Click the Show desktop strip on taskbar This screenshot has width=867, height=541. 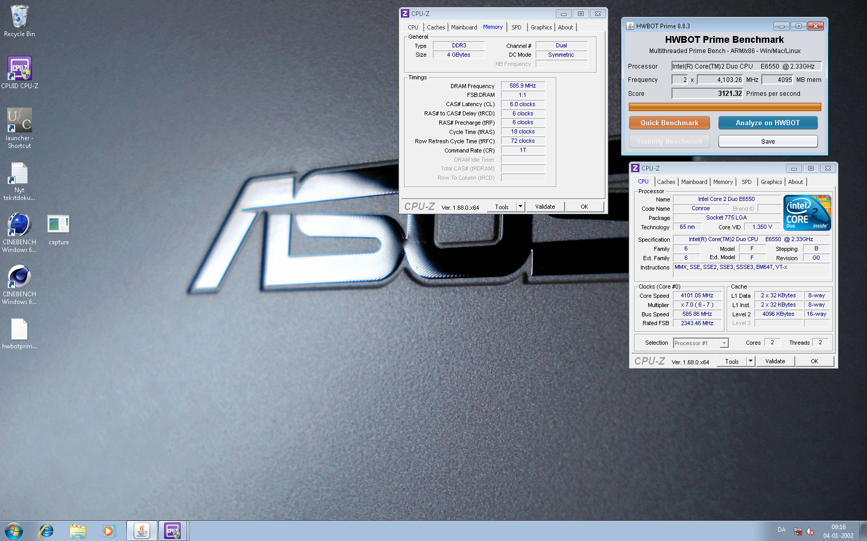pyautogui.click(x=863, y=531)
